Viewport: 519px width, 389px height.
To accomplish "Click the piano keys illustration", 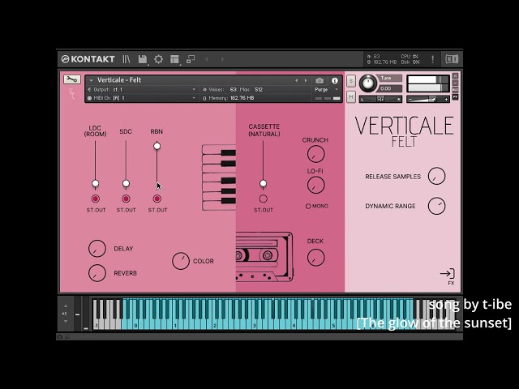I will pyautogui.click(x=219, y=177).
